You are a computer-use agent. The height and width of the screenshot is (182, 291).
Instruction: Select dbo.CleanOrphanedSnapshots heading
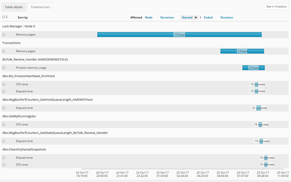(x=24, y=149)
